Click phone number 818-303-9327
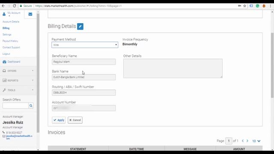 [x=14, y=133]
